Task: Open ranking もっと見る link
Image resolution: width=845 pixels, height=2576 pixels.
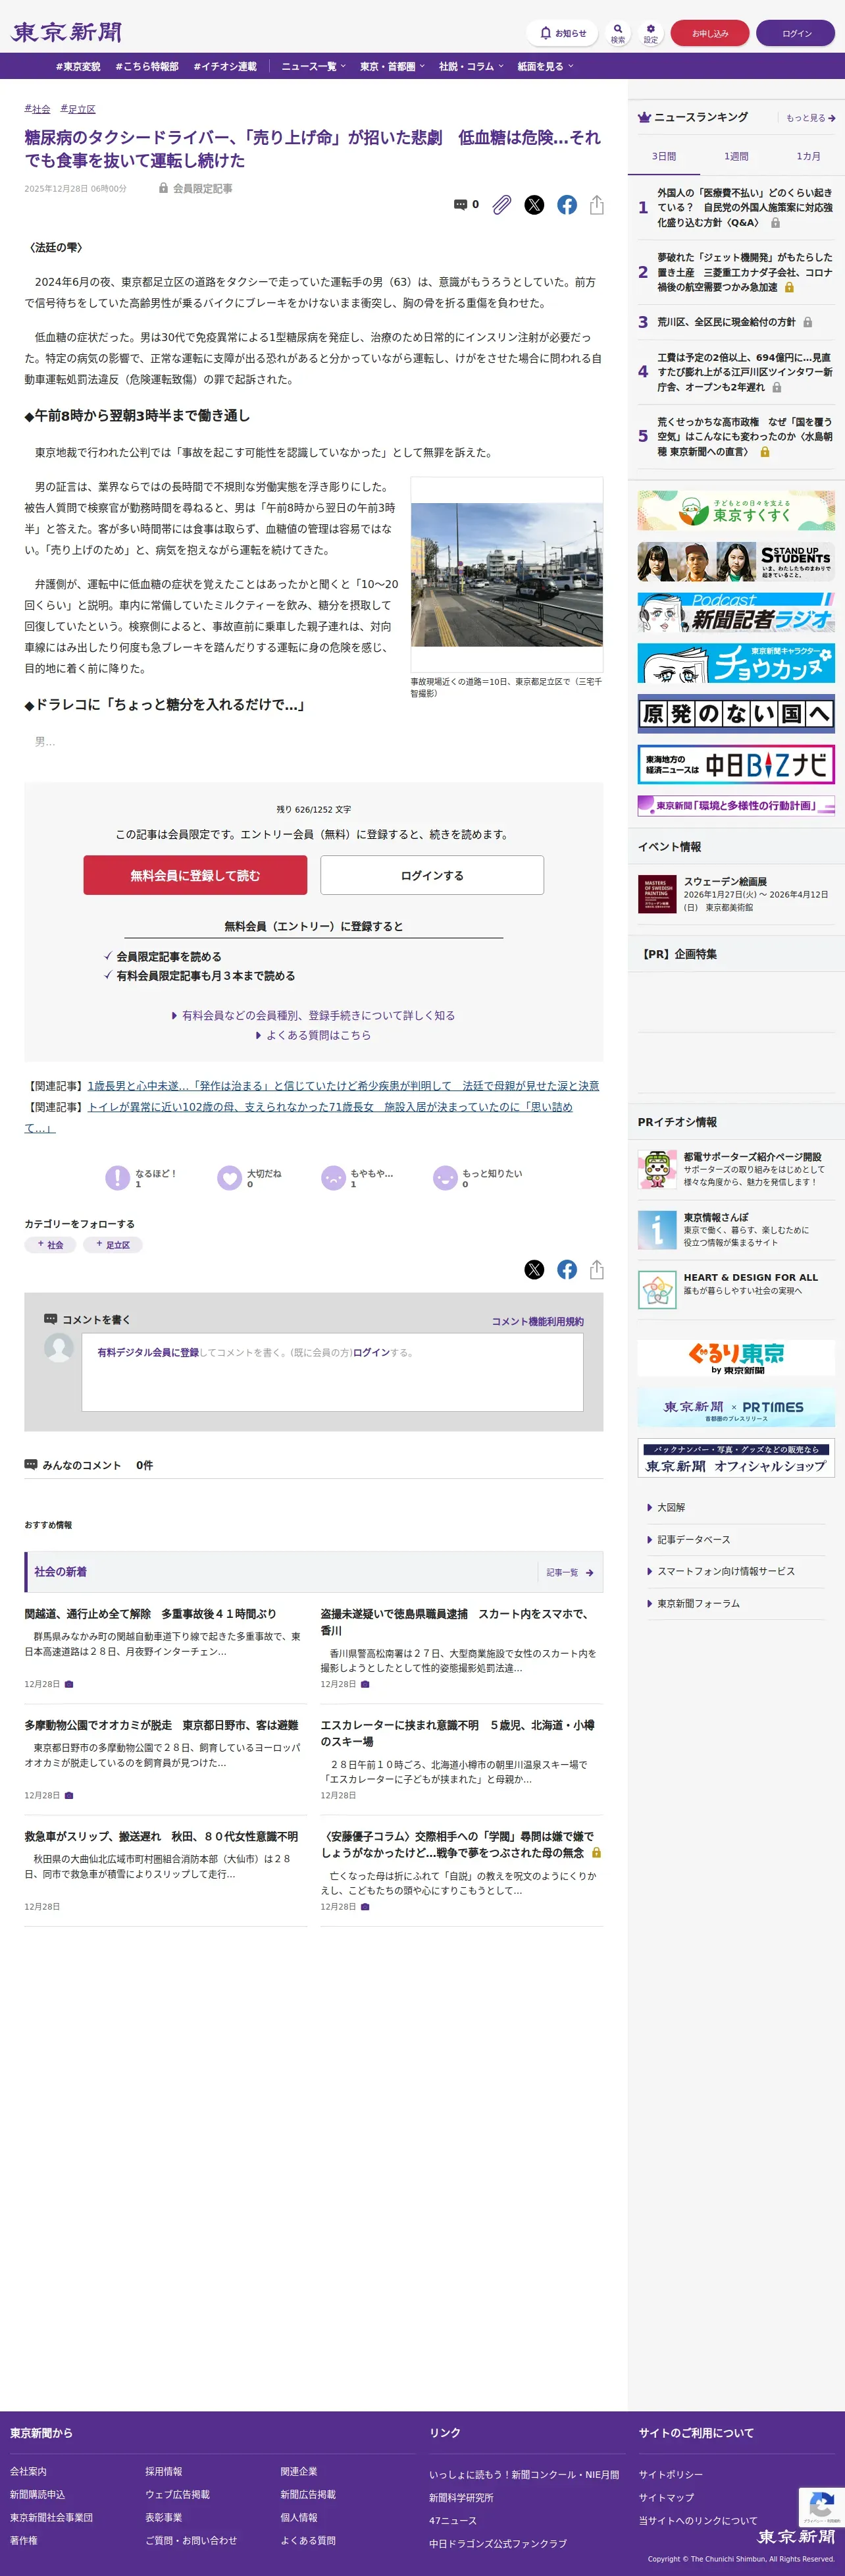Action: tap(810, 118)
